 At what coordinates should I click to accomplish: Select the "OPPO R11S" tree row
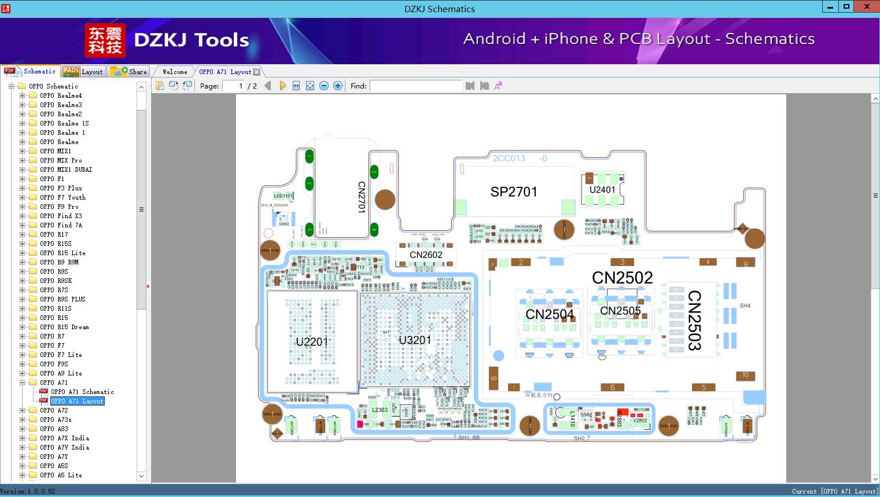pos(56,308)
